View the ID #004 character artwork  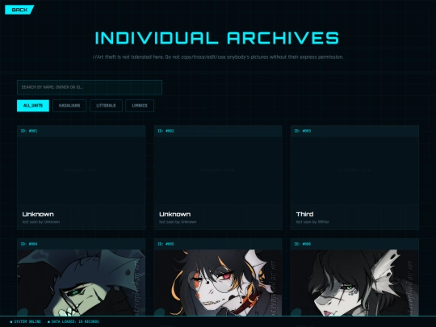point(82,283)
